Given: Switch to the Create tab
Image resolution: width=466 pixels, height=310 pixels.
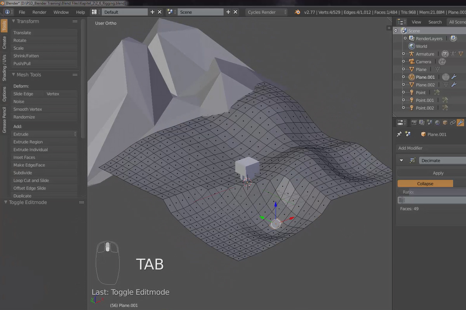Looking at the screenshot, I should point(4,43).
